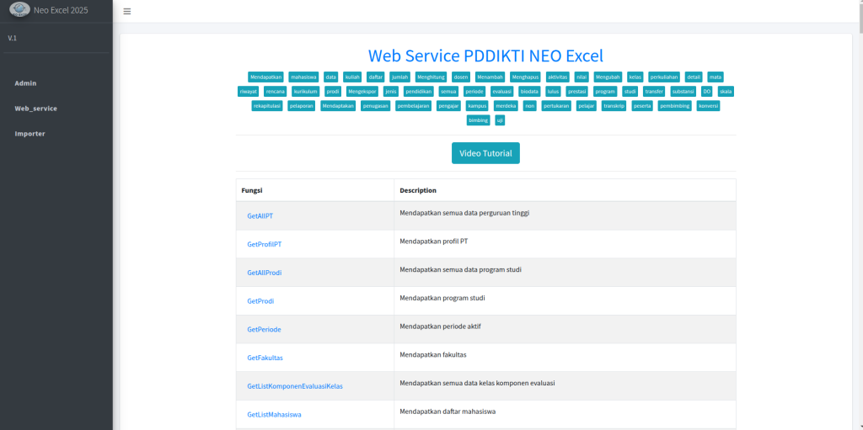The height and width of the screenshot is (430, 863).
Task: Filter by the skala tag
Action: pos(726,91)
